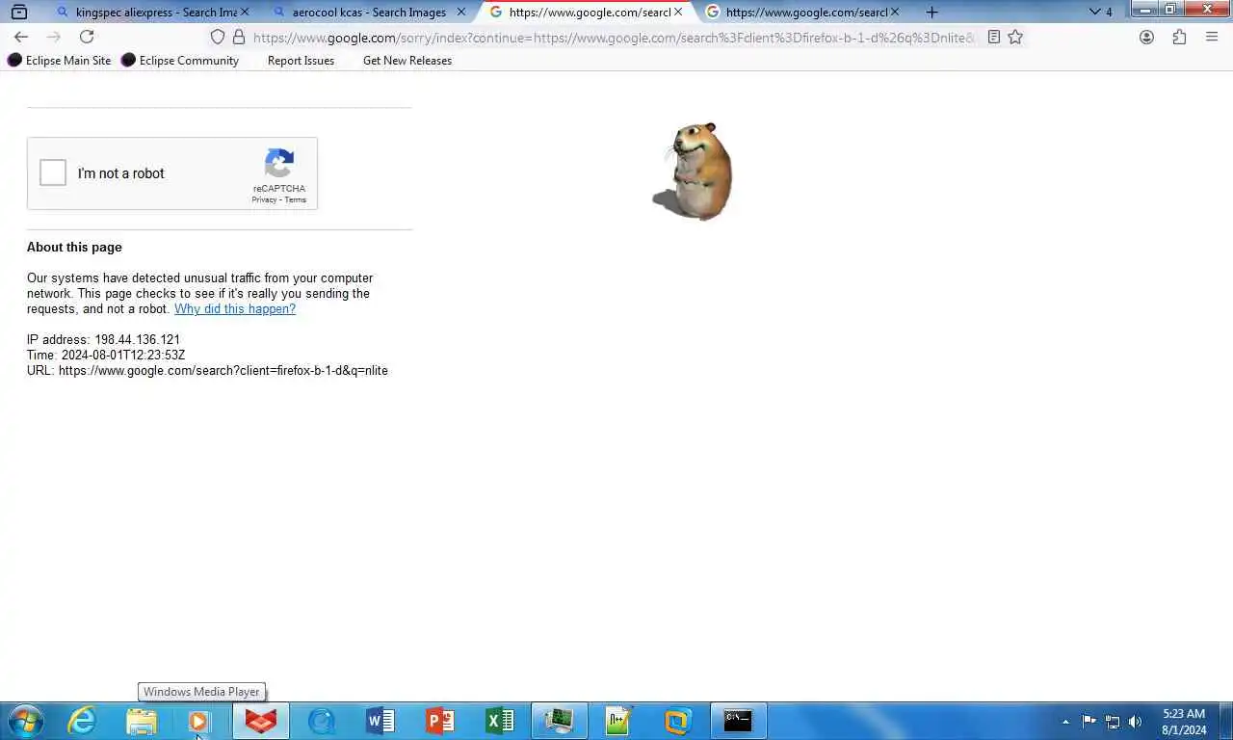The image size is (1233, 740).
Task: Show hidden system tray icons arrow
Action: pos(1065,722)
